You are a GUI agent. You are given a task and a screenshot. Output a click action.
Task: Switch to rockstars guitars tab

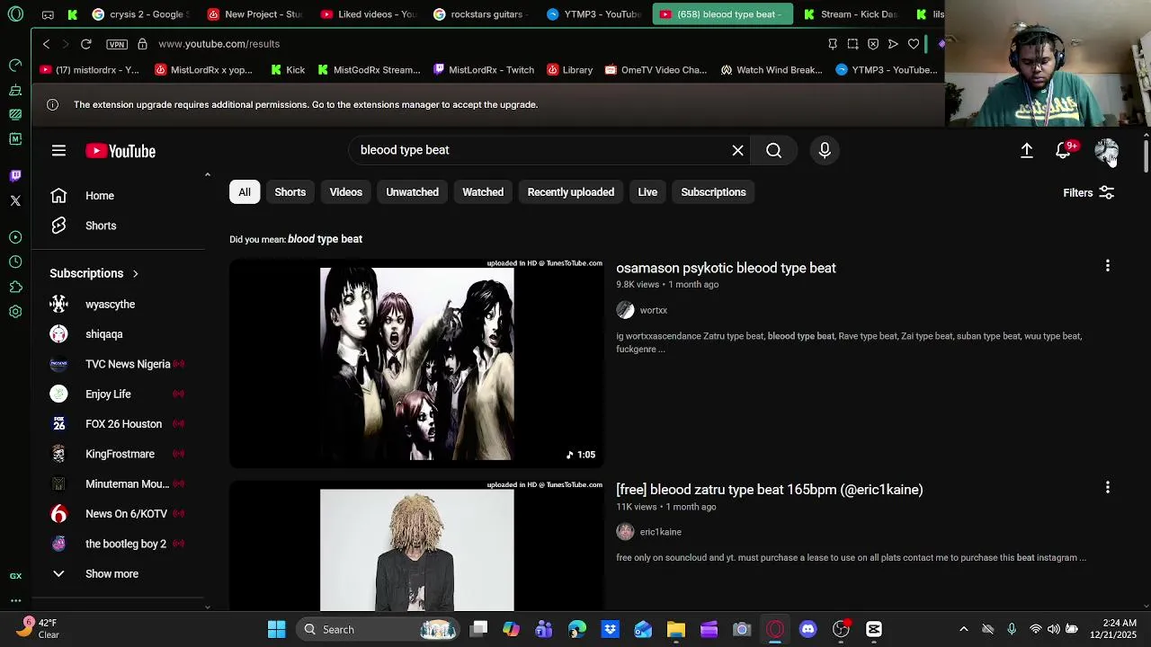coord(482,14)
